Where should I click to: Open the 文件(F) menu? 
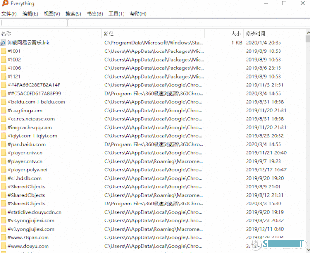(9, 14)
